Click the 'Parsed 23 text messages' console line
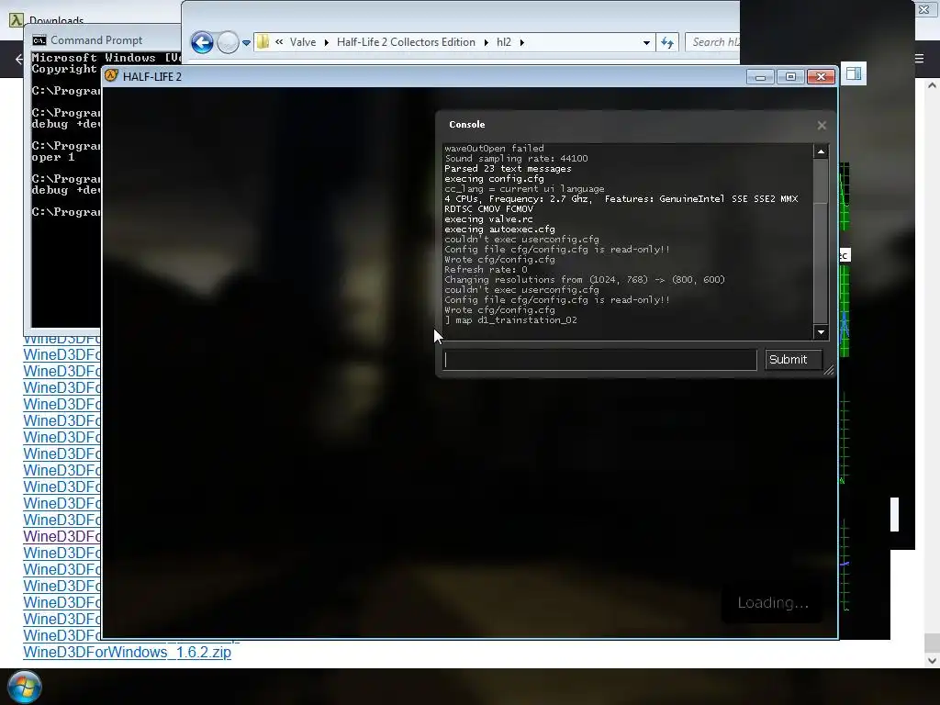Viewport: 940px width, 705px height. (x=508, y=169)
